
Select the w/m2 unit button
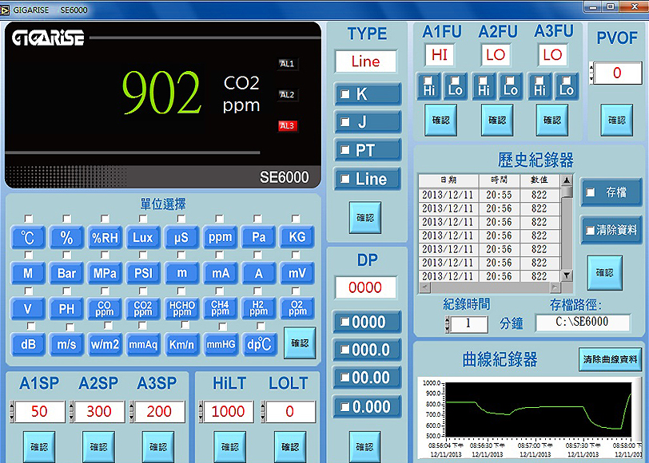(105, 344)
